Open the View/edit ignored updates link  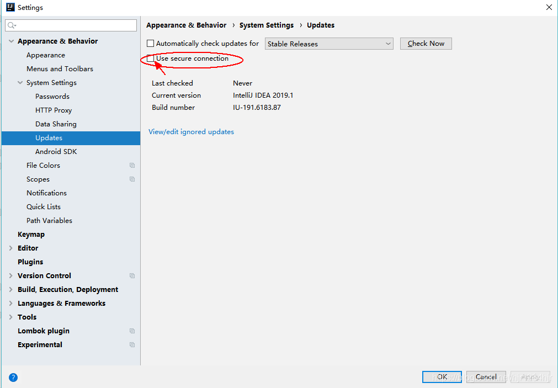(x=191, y=132)
